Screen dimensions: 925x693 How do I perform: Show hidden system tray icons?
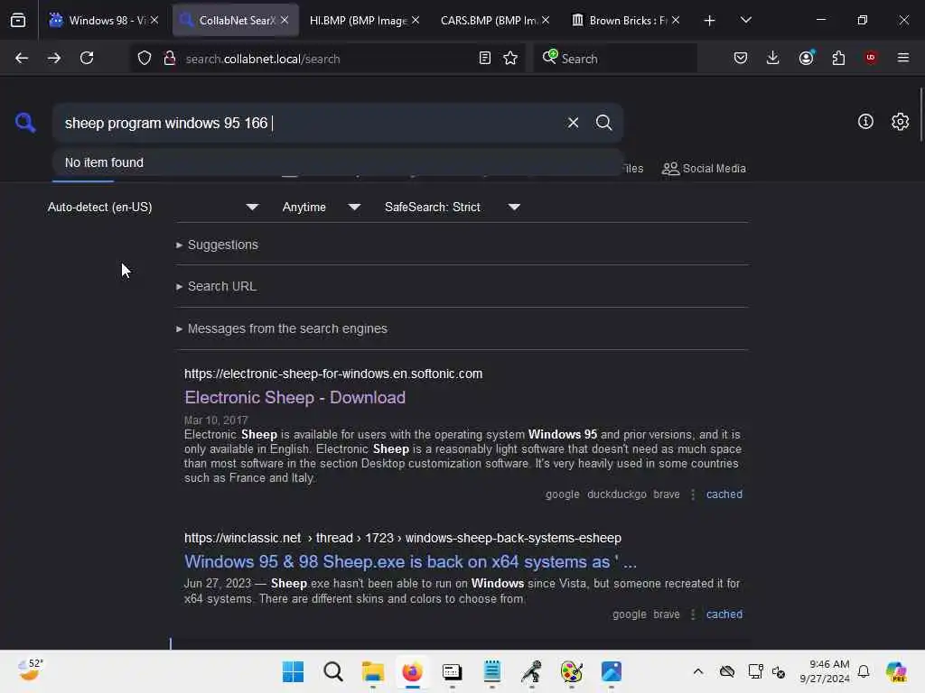pyautogui.click(x=698, y=671)
